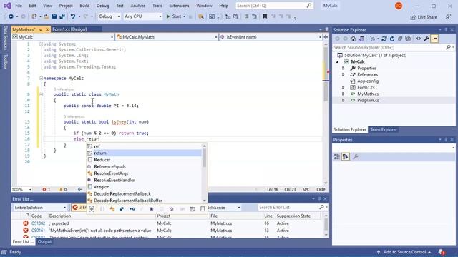Viewport: 458px width, 257px height.
Task: Click the error count indicator below editor
Action: coord(46,189)
